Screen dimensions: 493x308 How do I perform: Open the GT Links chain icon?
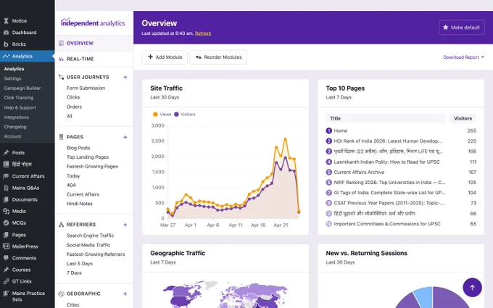pos(6,281)
